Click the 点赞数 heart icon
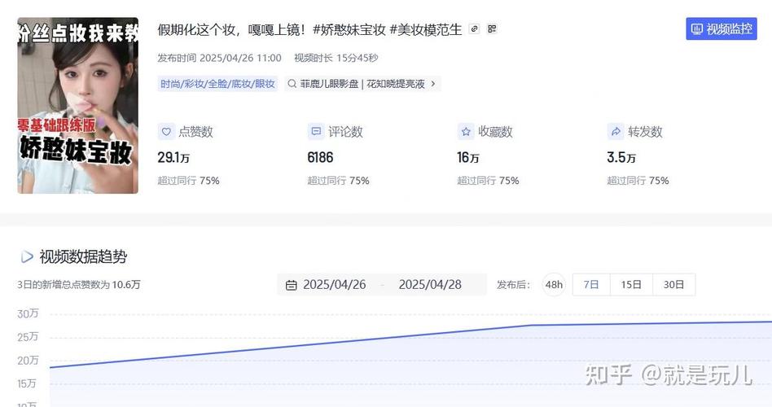 (x=166, y=131)
